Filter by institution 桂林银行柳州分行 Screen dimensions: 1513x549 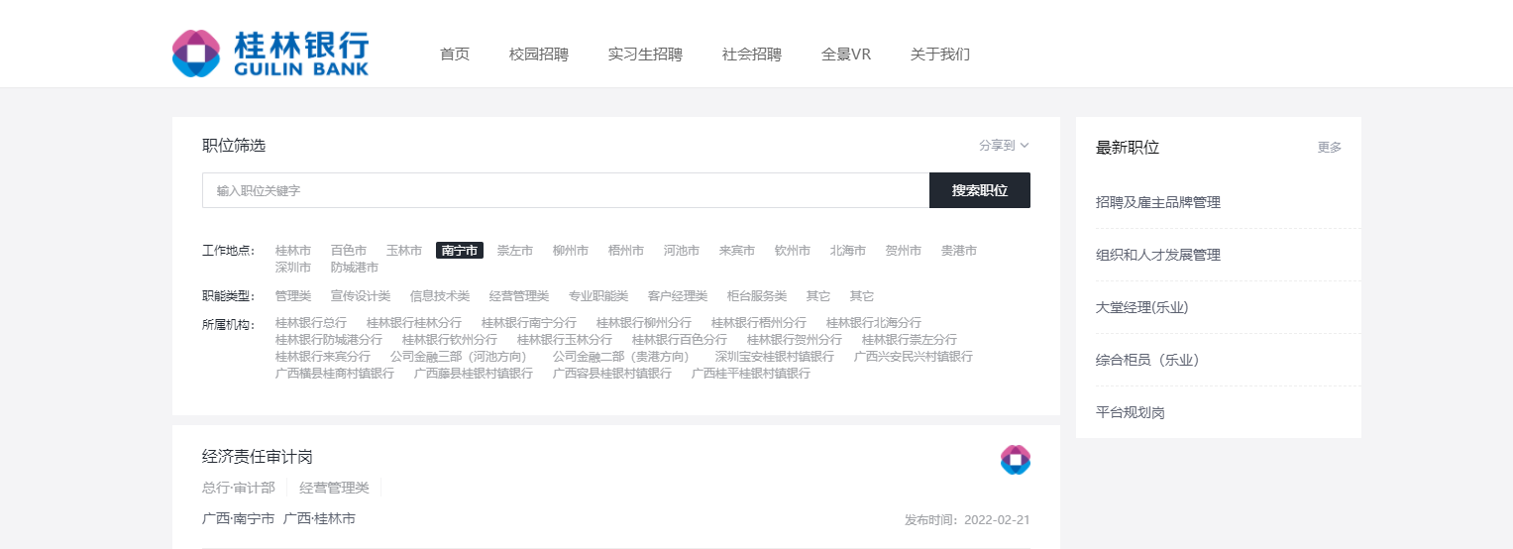[x=644, y=323]
